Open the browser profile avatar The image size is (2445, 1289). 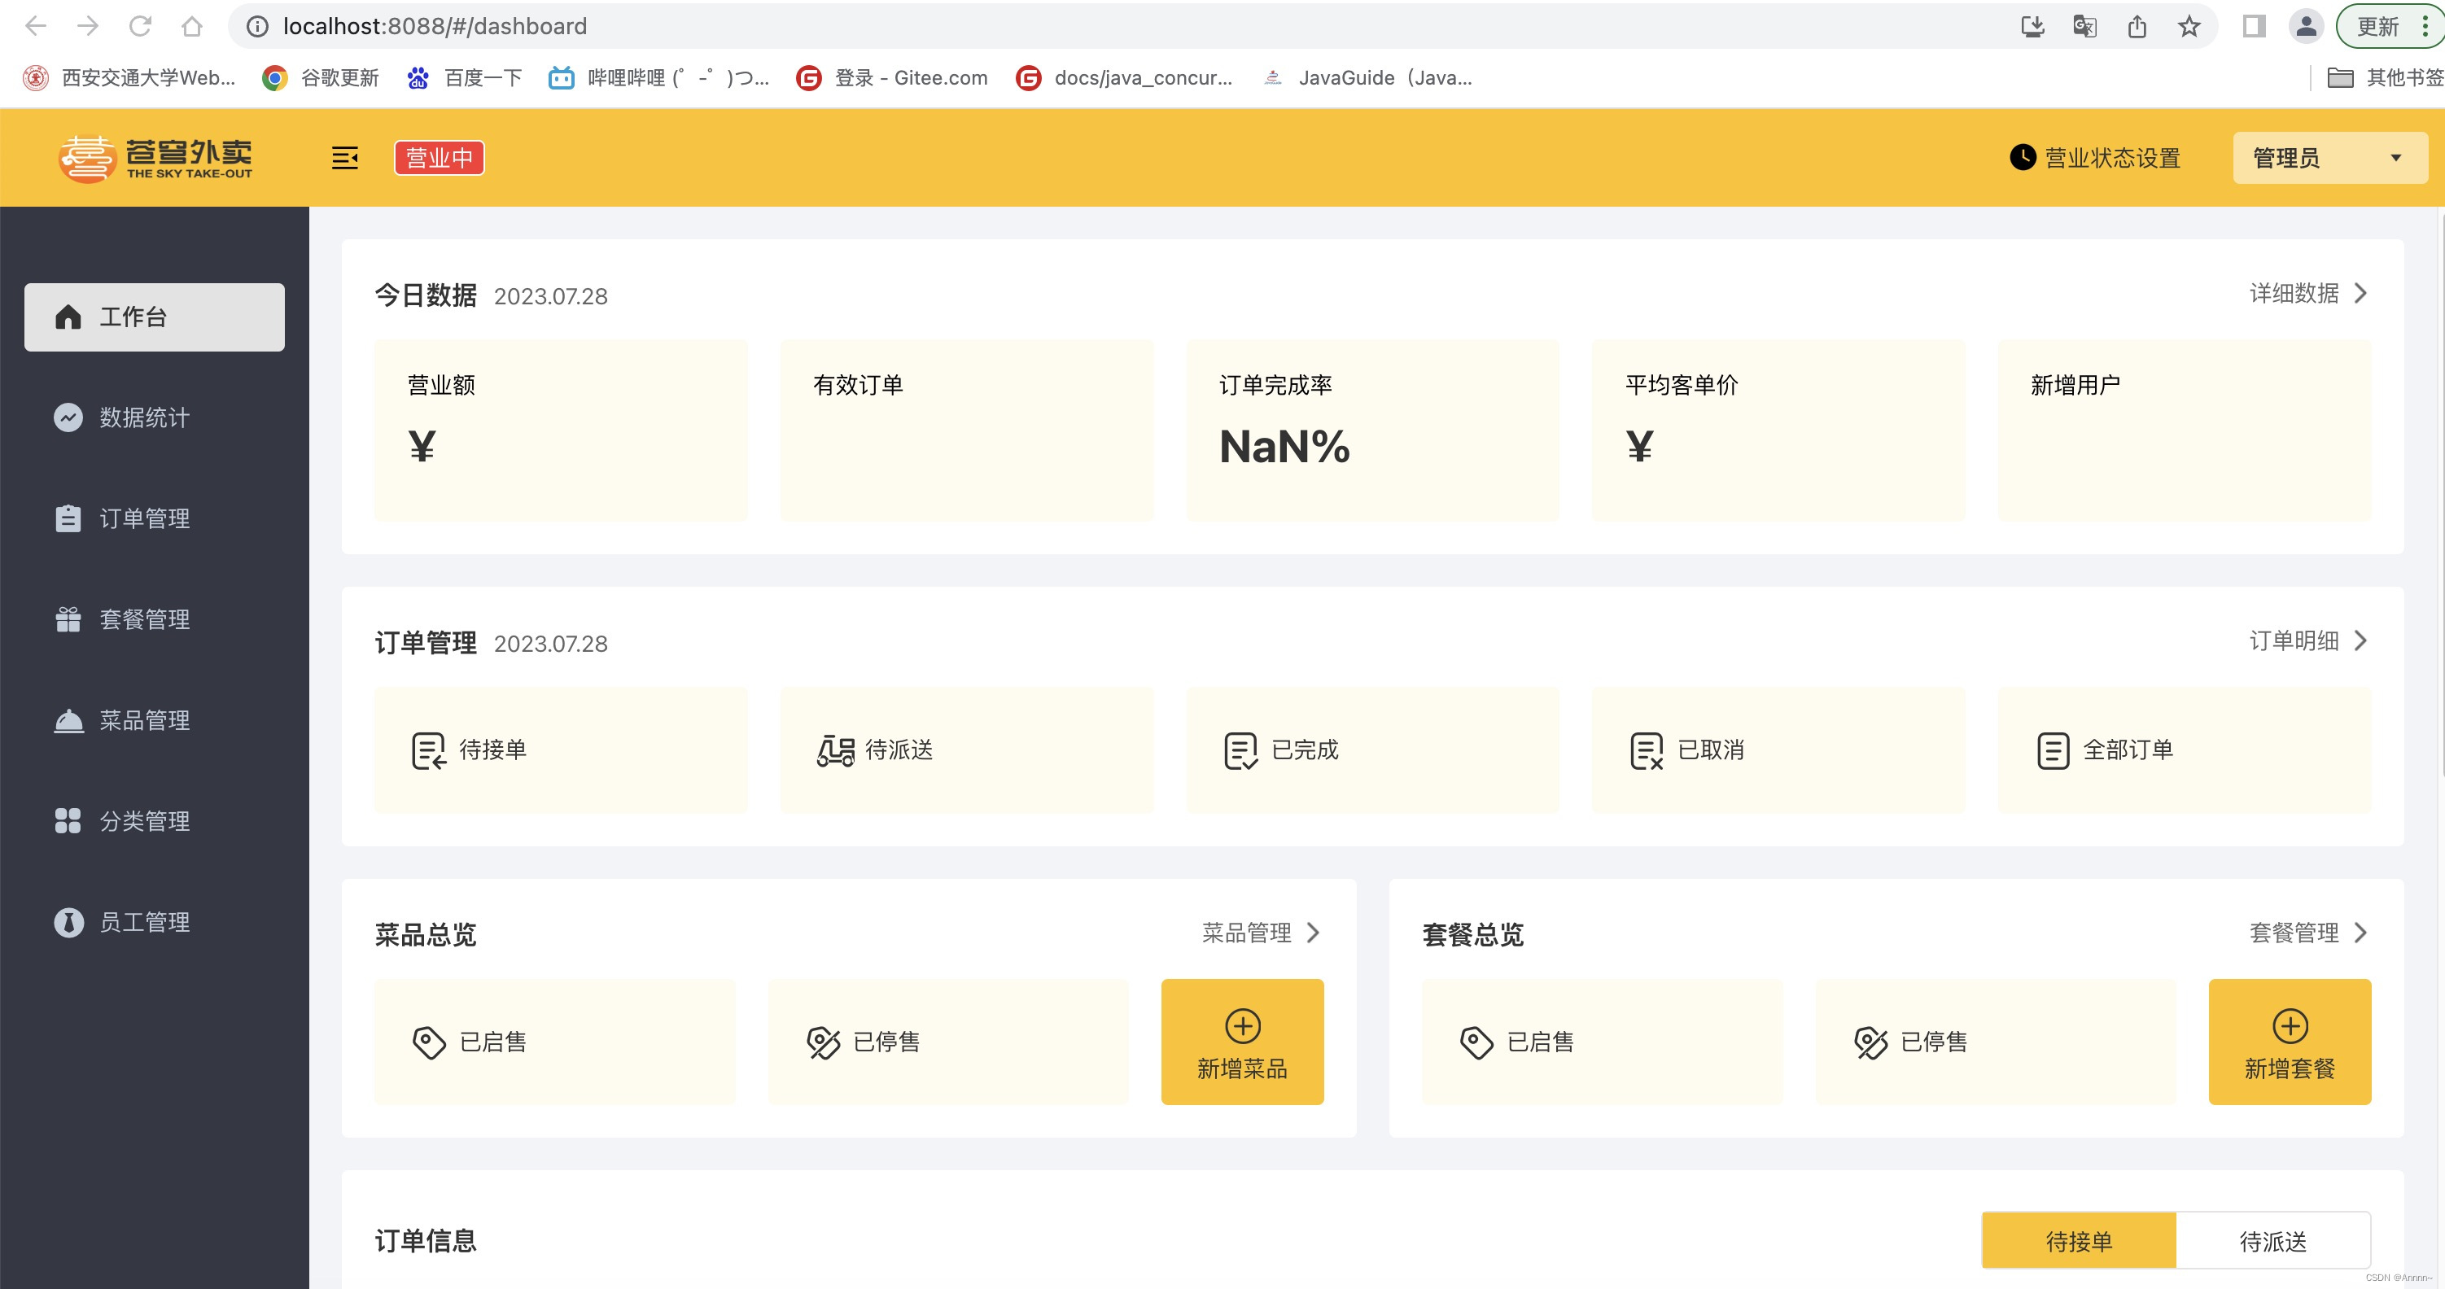[2306, 25]
